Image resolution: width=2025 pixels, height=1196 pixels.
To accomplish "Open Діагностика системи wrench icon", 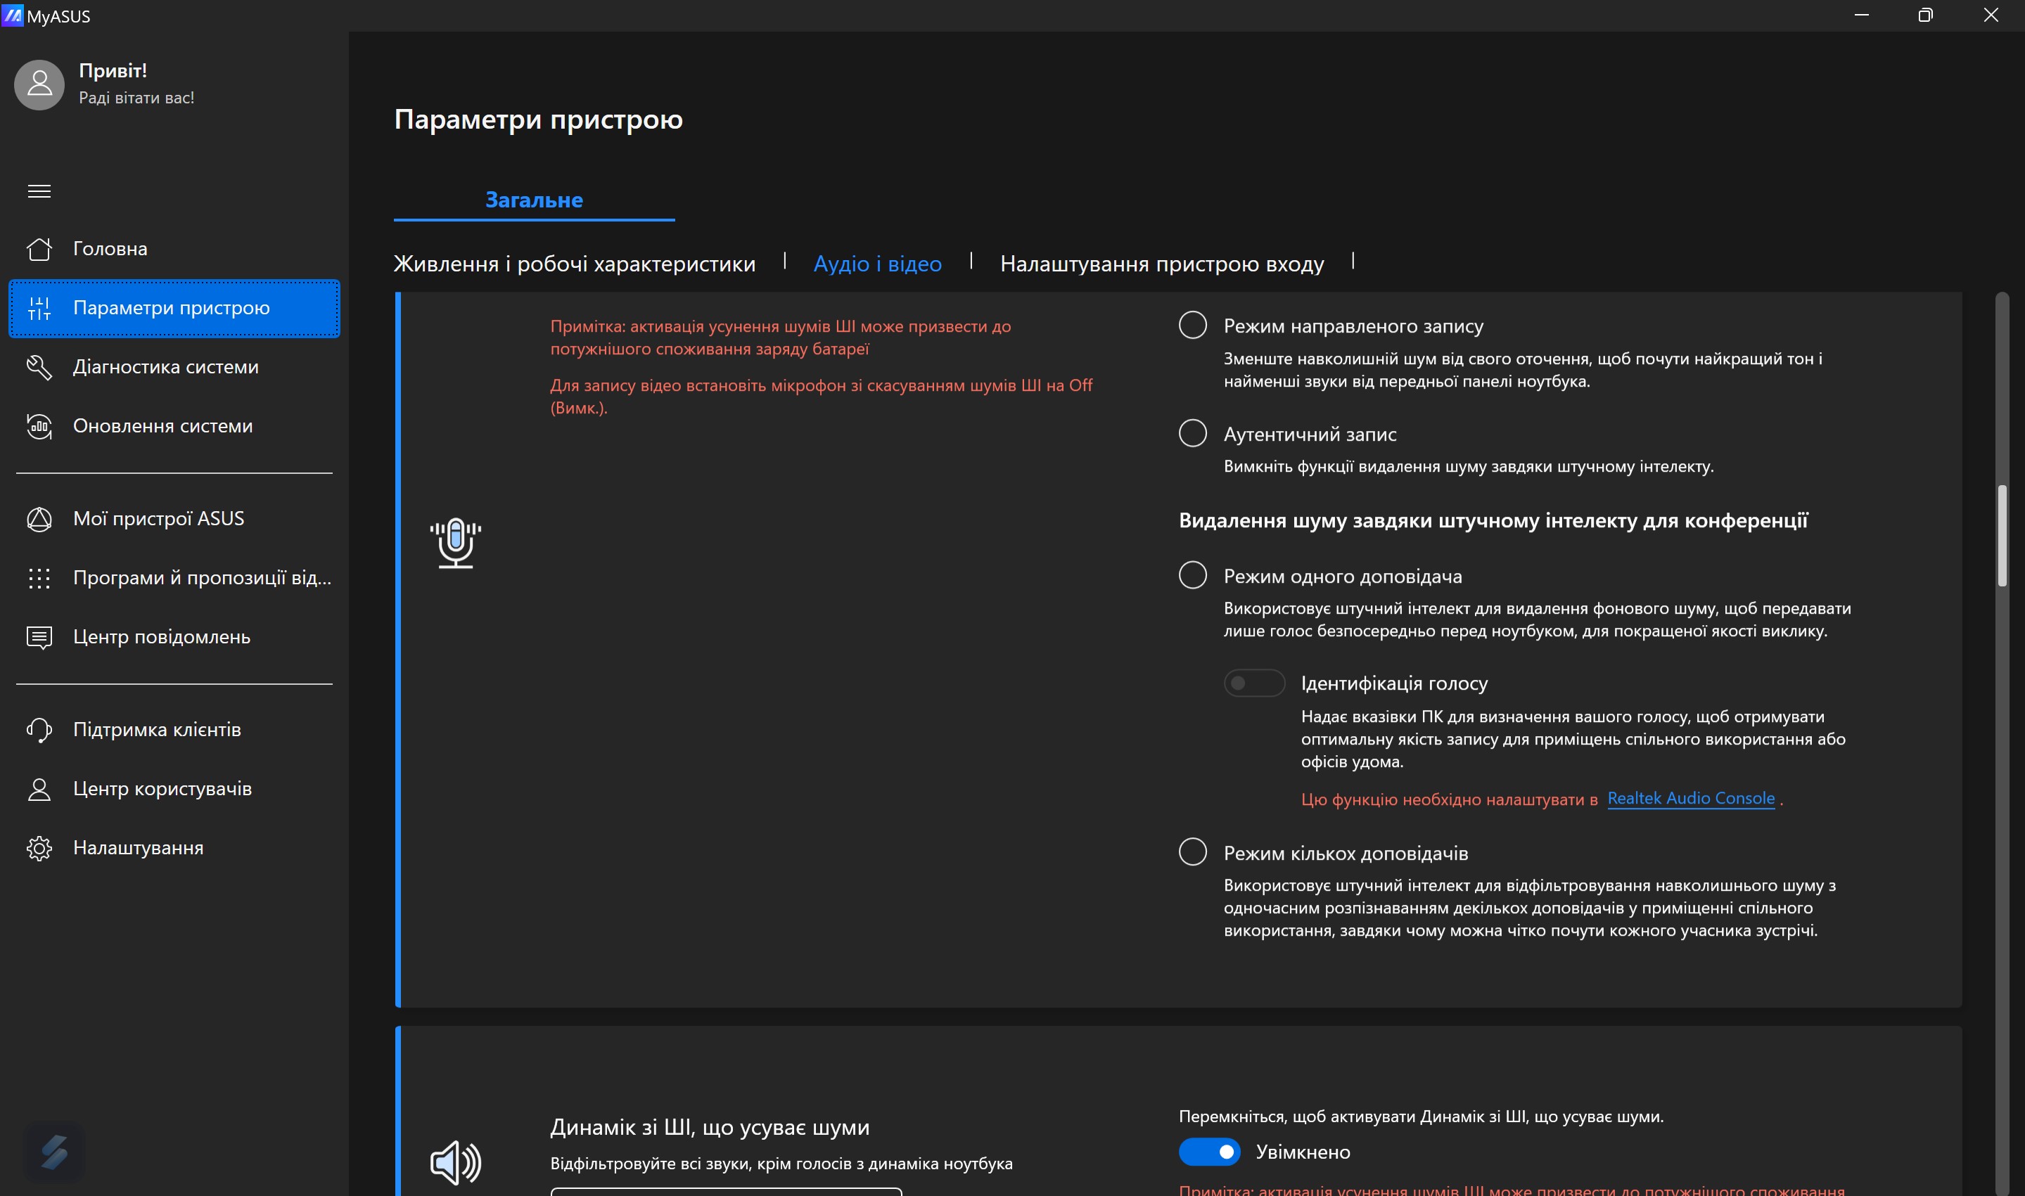I will click(x=39, y=368).
